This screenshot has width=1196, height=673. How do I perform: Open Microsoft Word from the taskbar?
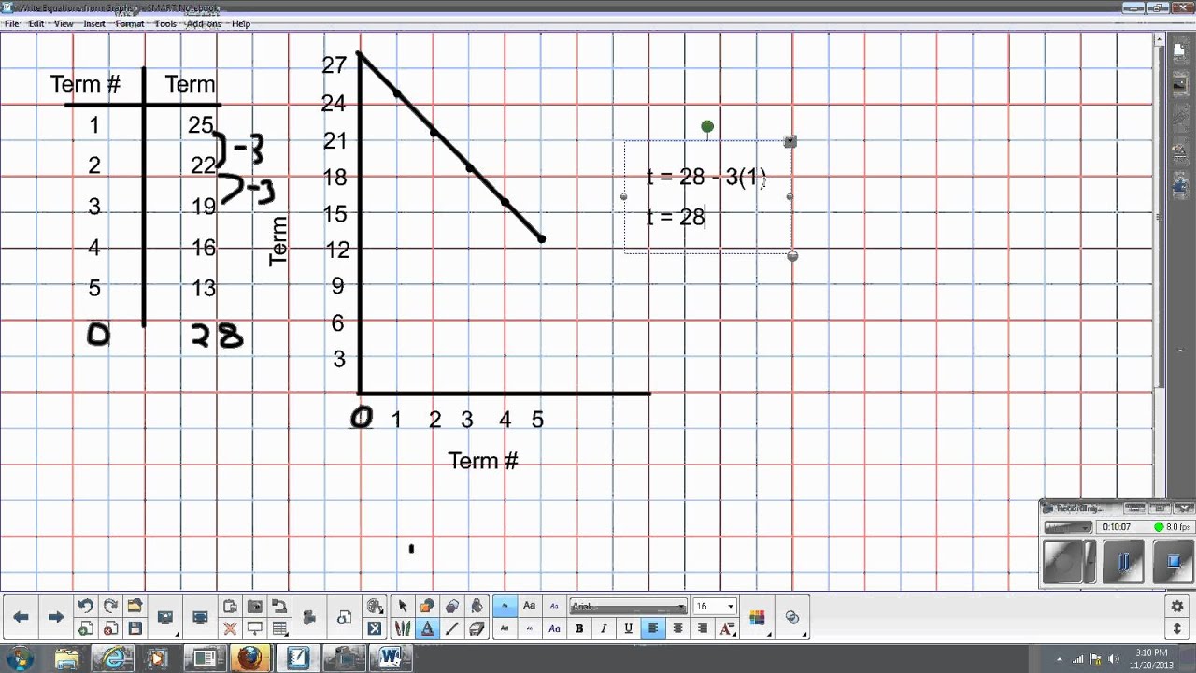pos(391,658)
